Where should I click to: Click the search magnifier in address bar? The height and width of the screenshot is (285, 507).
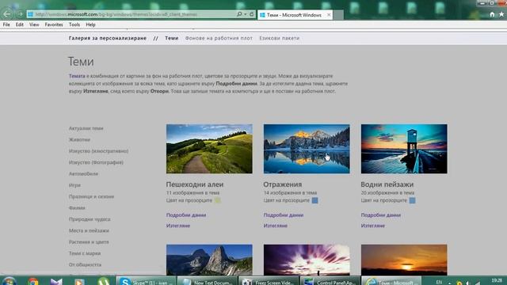point(239,14)
